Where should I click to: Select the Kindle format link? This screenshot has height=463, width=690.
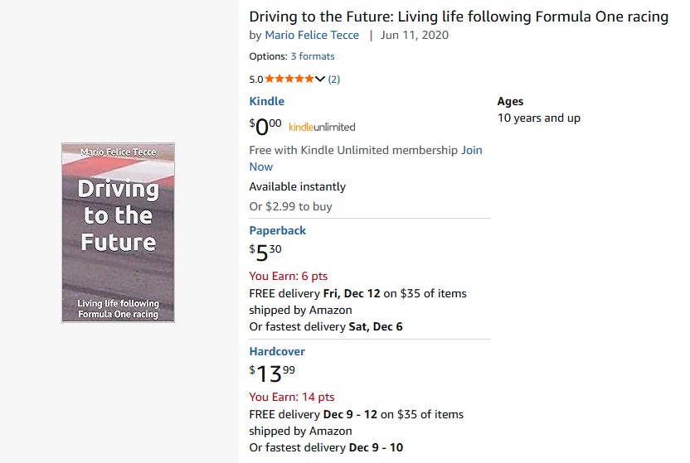click(x=266, y=101)
